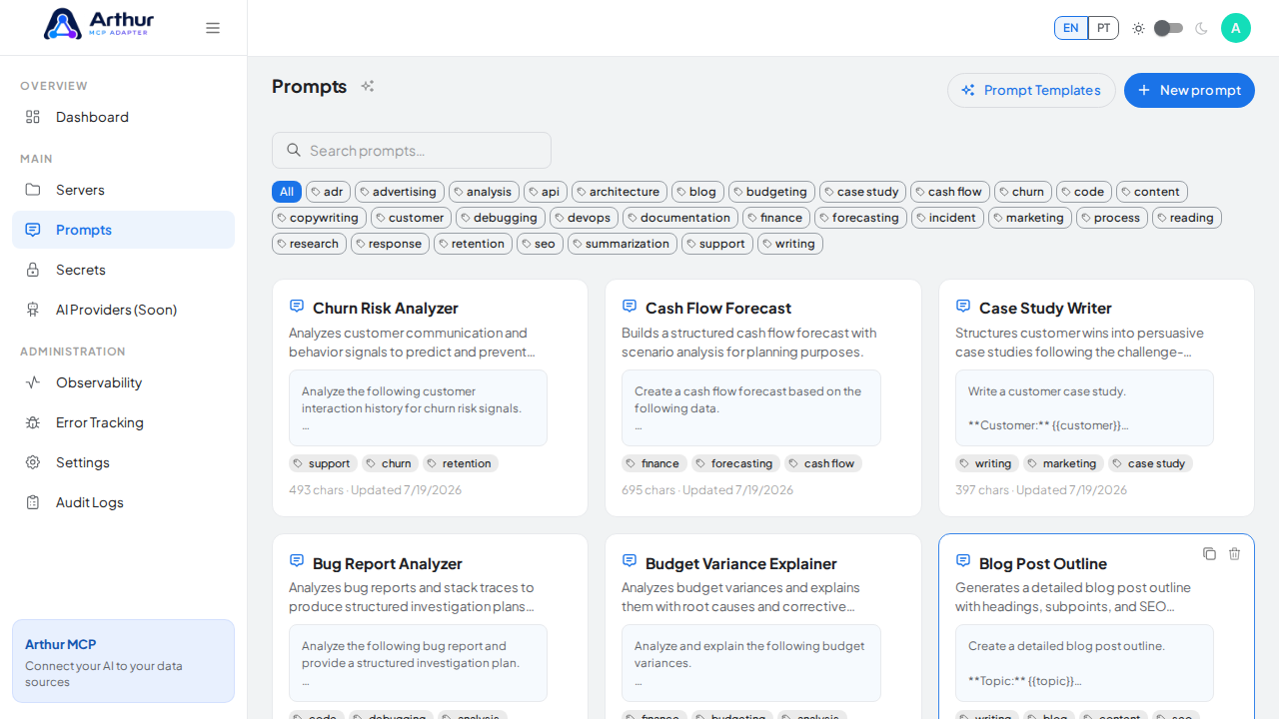Image resolution: width=1279 pixels, height=719 pixels.
Task: Focus the Search prompts field
Action: [x=412, y=150]
